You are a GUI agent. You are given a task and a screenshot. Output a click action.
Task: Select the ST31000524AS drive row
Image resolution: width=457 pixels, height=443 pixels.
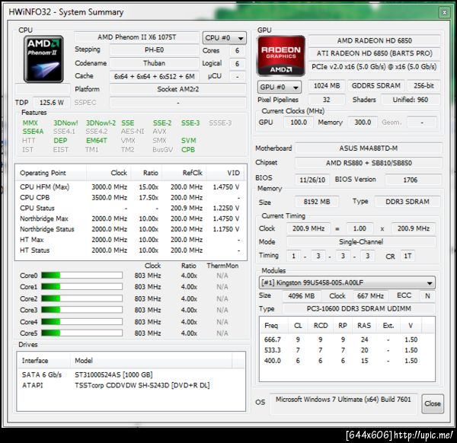click(x=131, y=374)
